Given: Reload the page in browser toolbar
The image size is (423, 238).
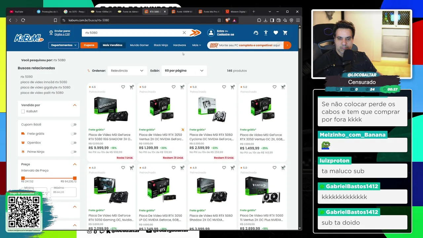Looking at the screenshot, I should (23, 20).
